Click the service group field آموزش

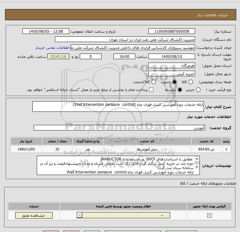[119, 128]
